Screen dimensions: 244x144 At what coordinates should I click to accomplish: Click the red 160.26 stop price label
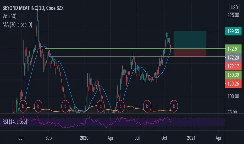[x=233, y=84]
